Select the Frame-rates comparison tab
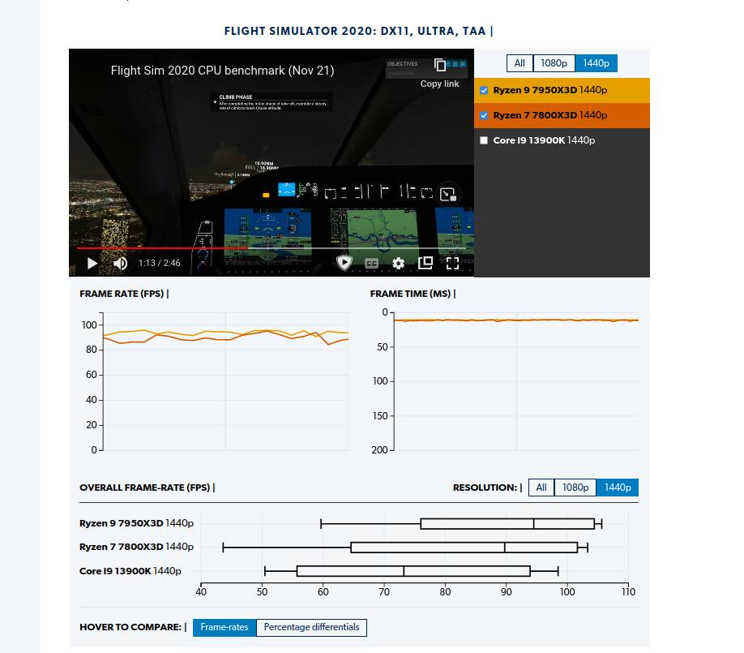744x653 pixels. click(224, 627)
